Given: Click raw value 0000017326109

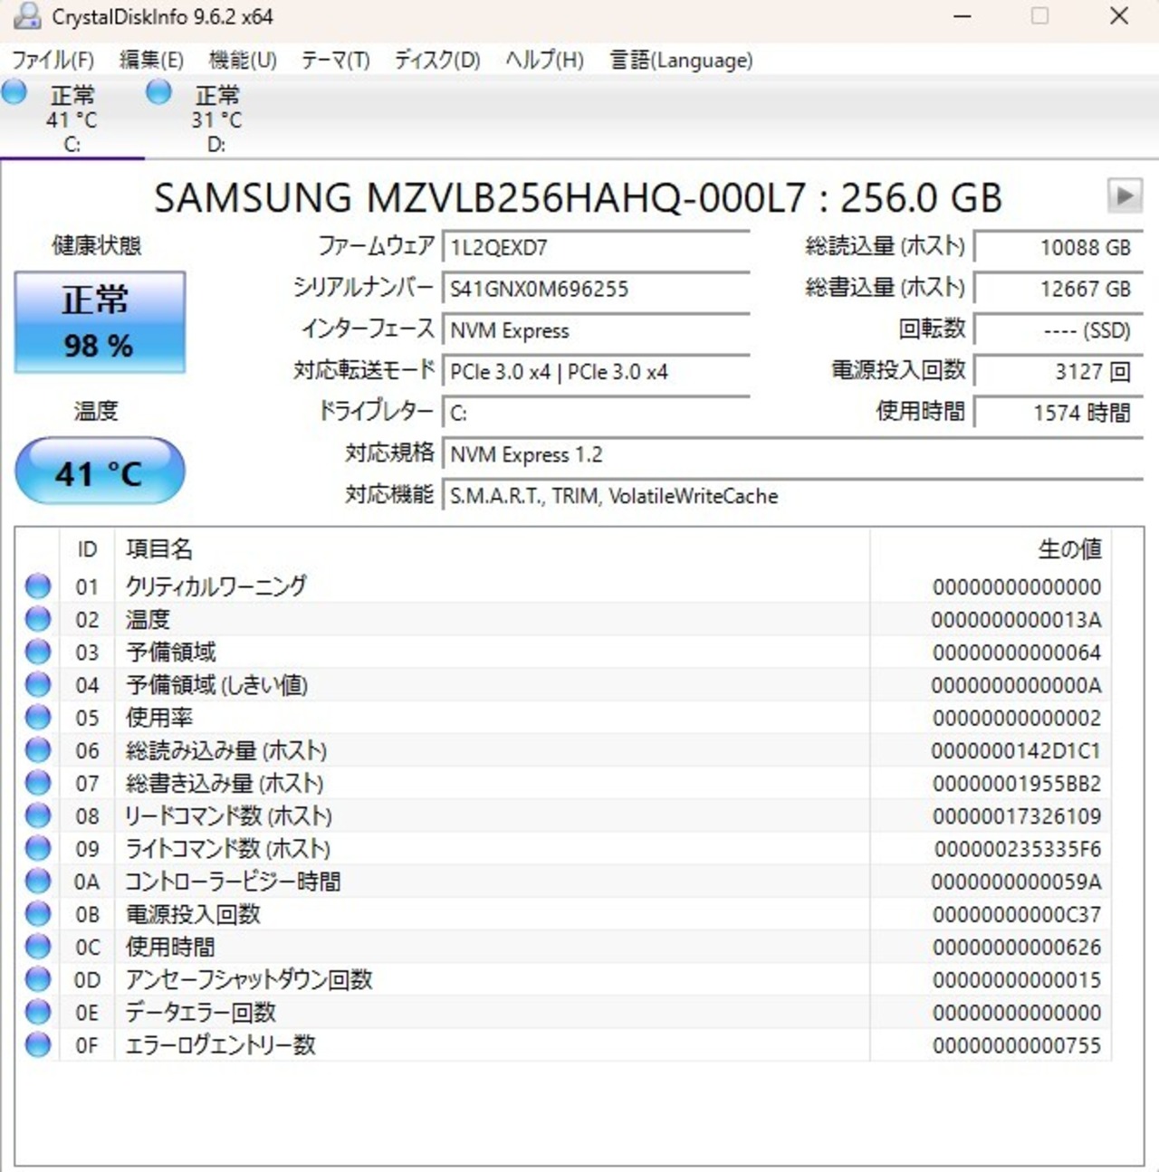Looking at the screenshot, I should click(x=1017, y=816).
